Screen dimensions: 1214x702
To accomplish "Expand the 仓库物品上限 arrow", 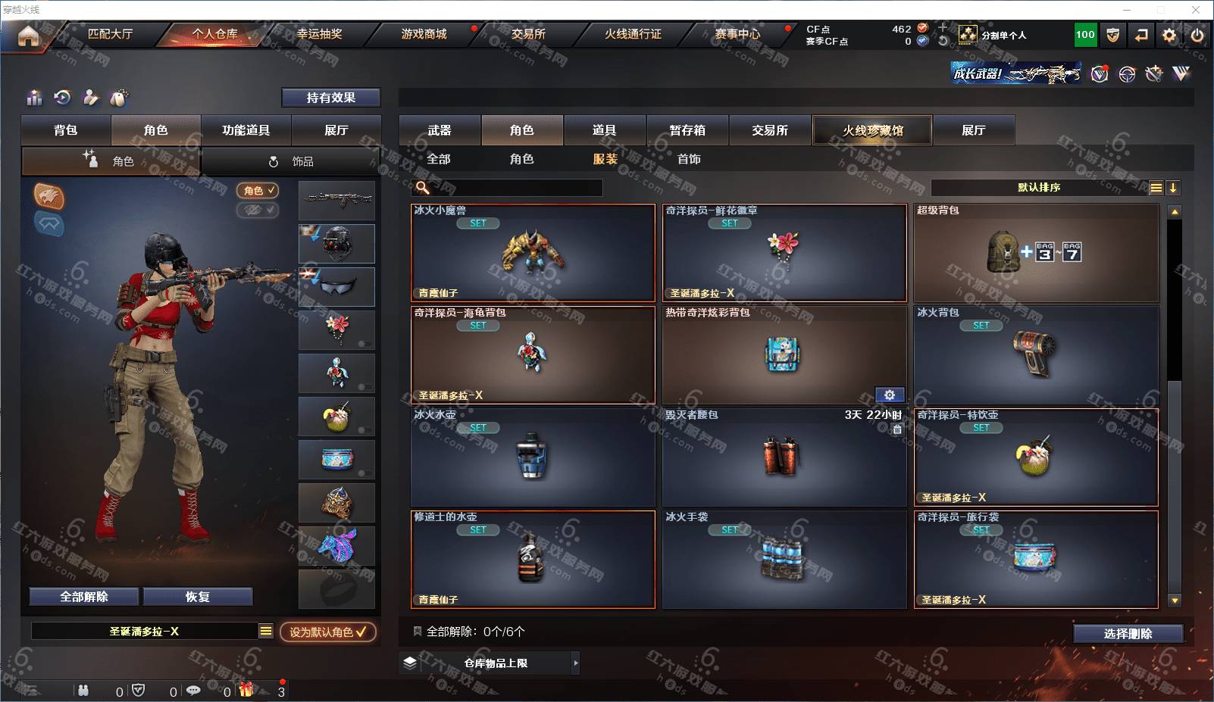I will tap(575, 663).
